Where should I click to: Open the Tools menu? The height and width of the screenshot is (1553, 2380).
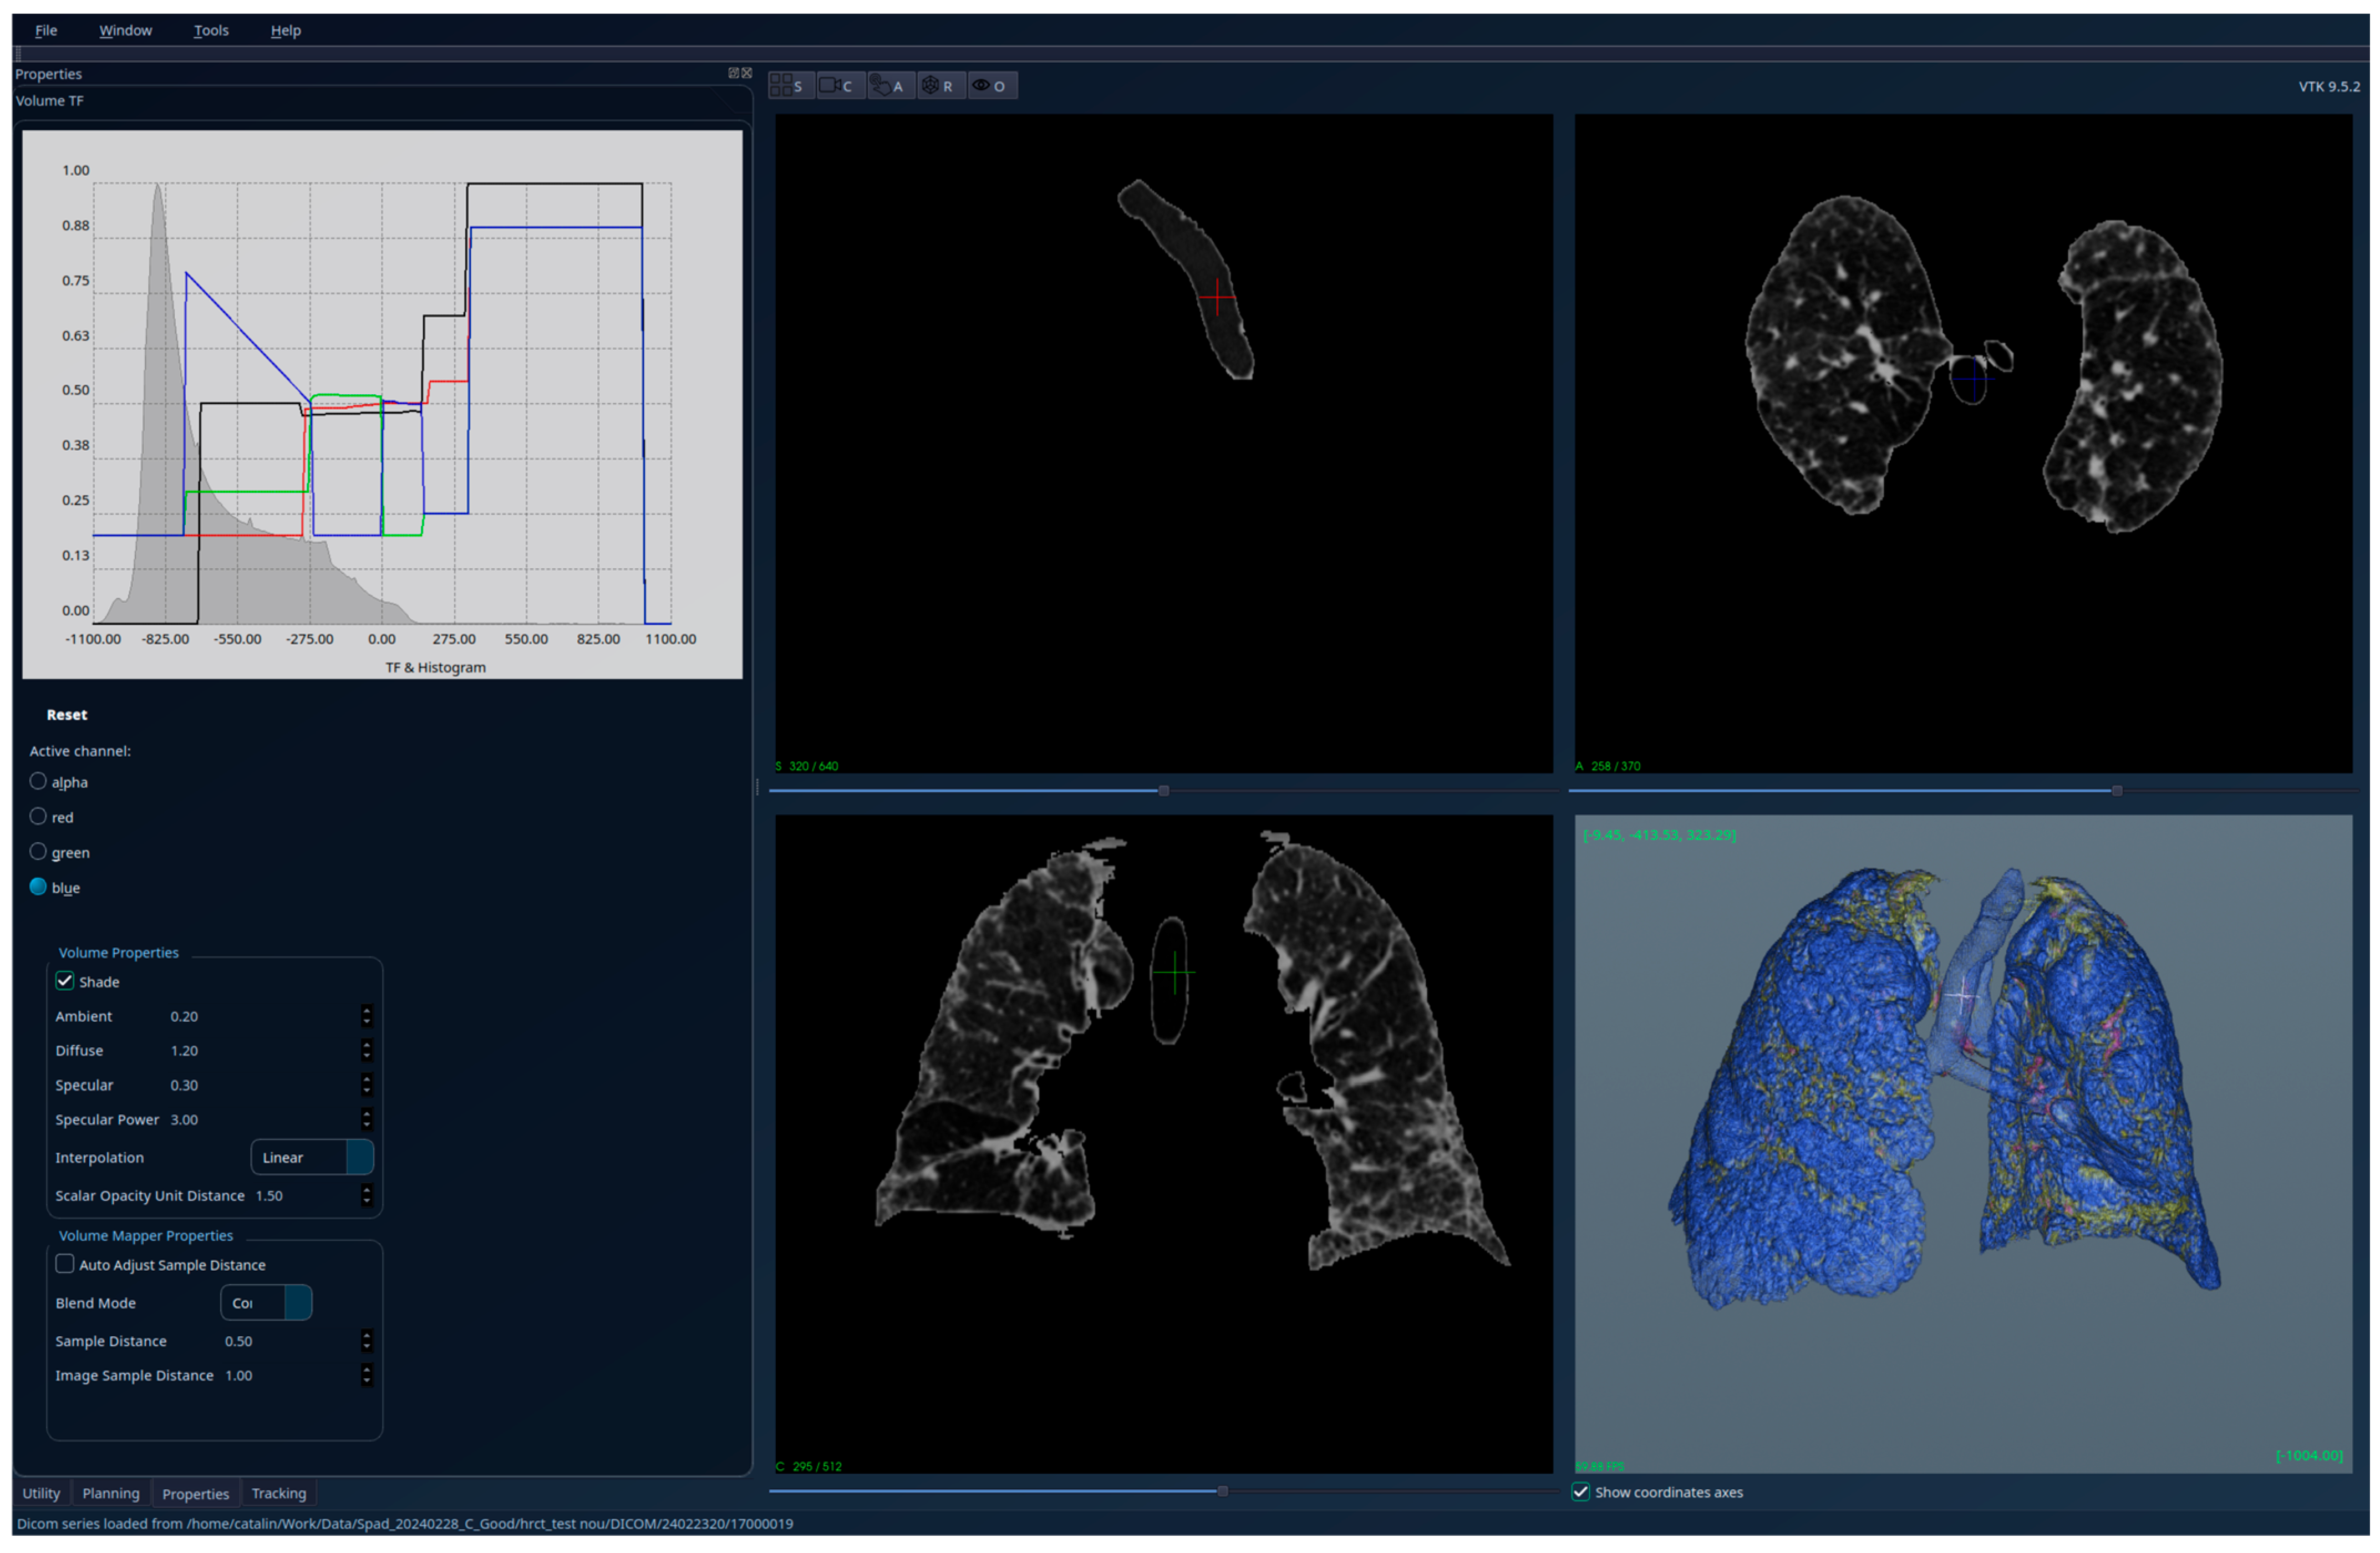(211, 30)
